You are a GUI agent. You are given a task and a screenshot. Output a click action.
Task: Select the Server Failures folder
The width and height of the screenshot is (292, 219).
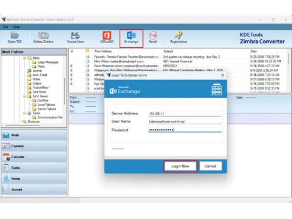coord(47,109)
